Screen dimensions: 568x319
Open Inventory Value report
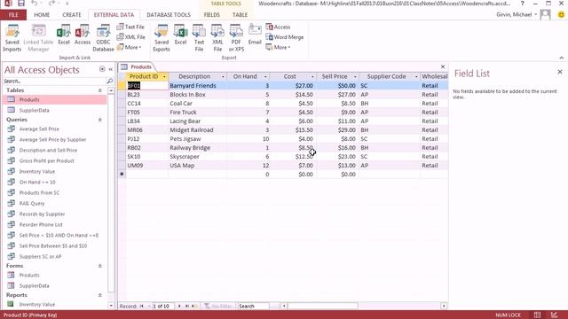pos(37,305)
